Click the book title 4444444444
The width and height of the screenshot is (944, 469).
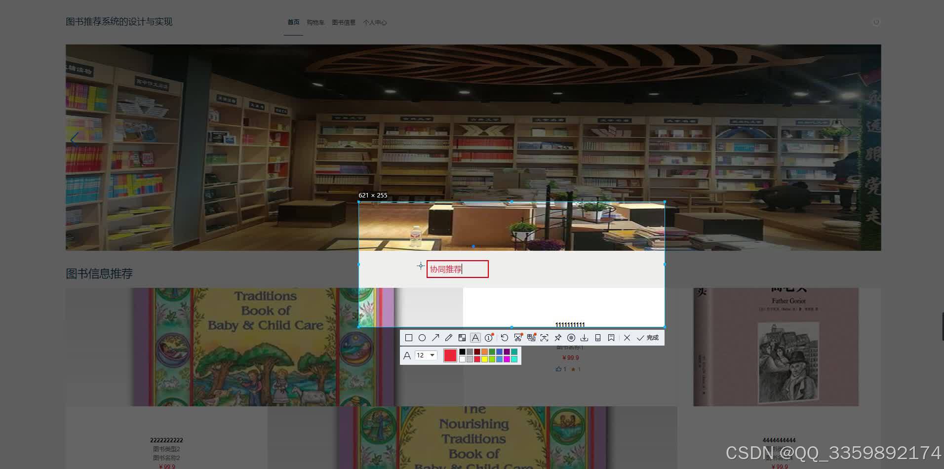click(779, 440)
